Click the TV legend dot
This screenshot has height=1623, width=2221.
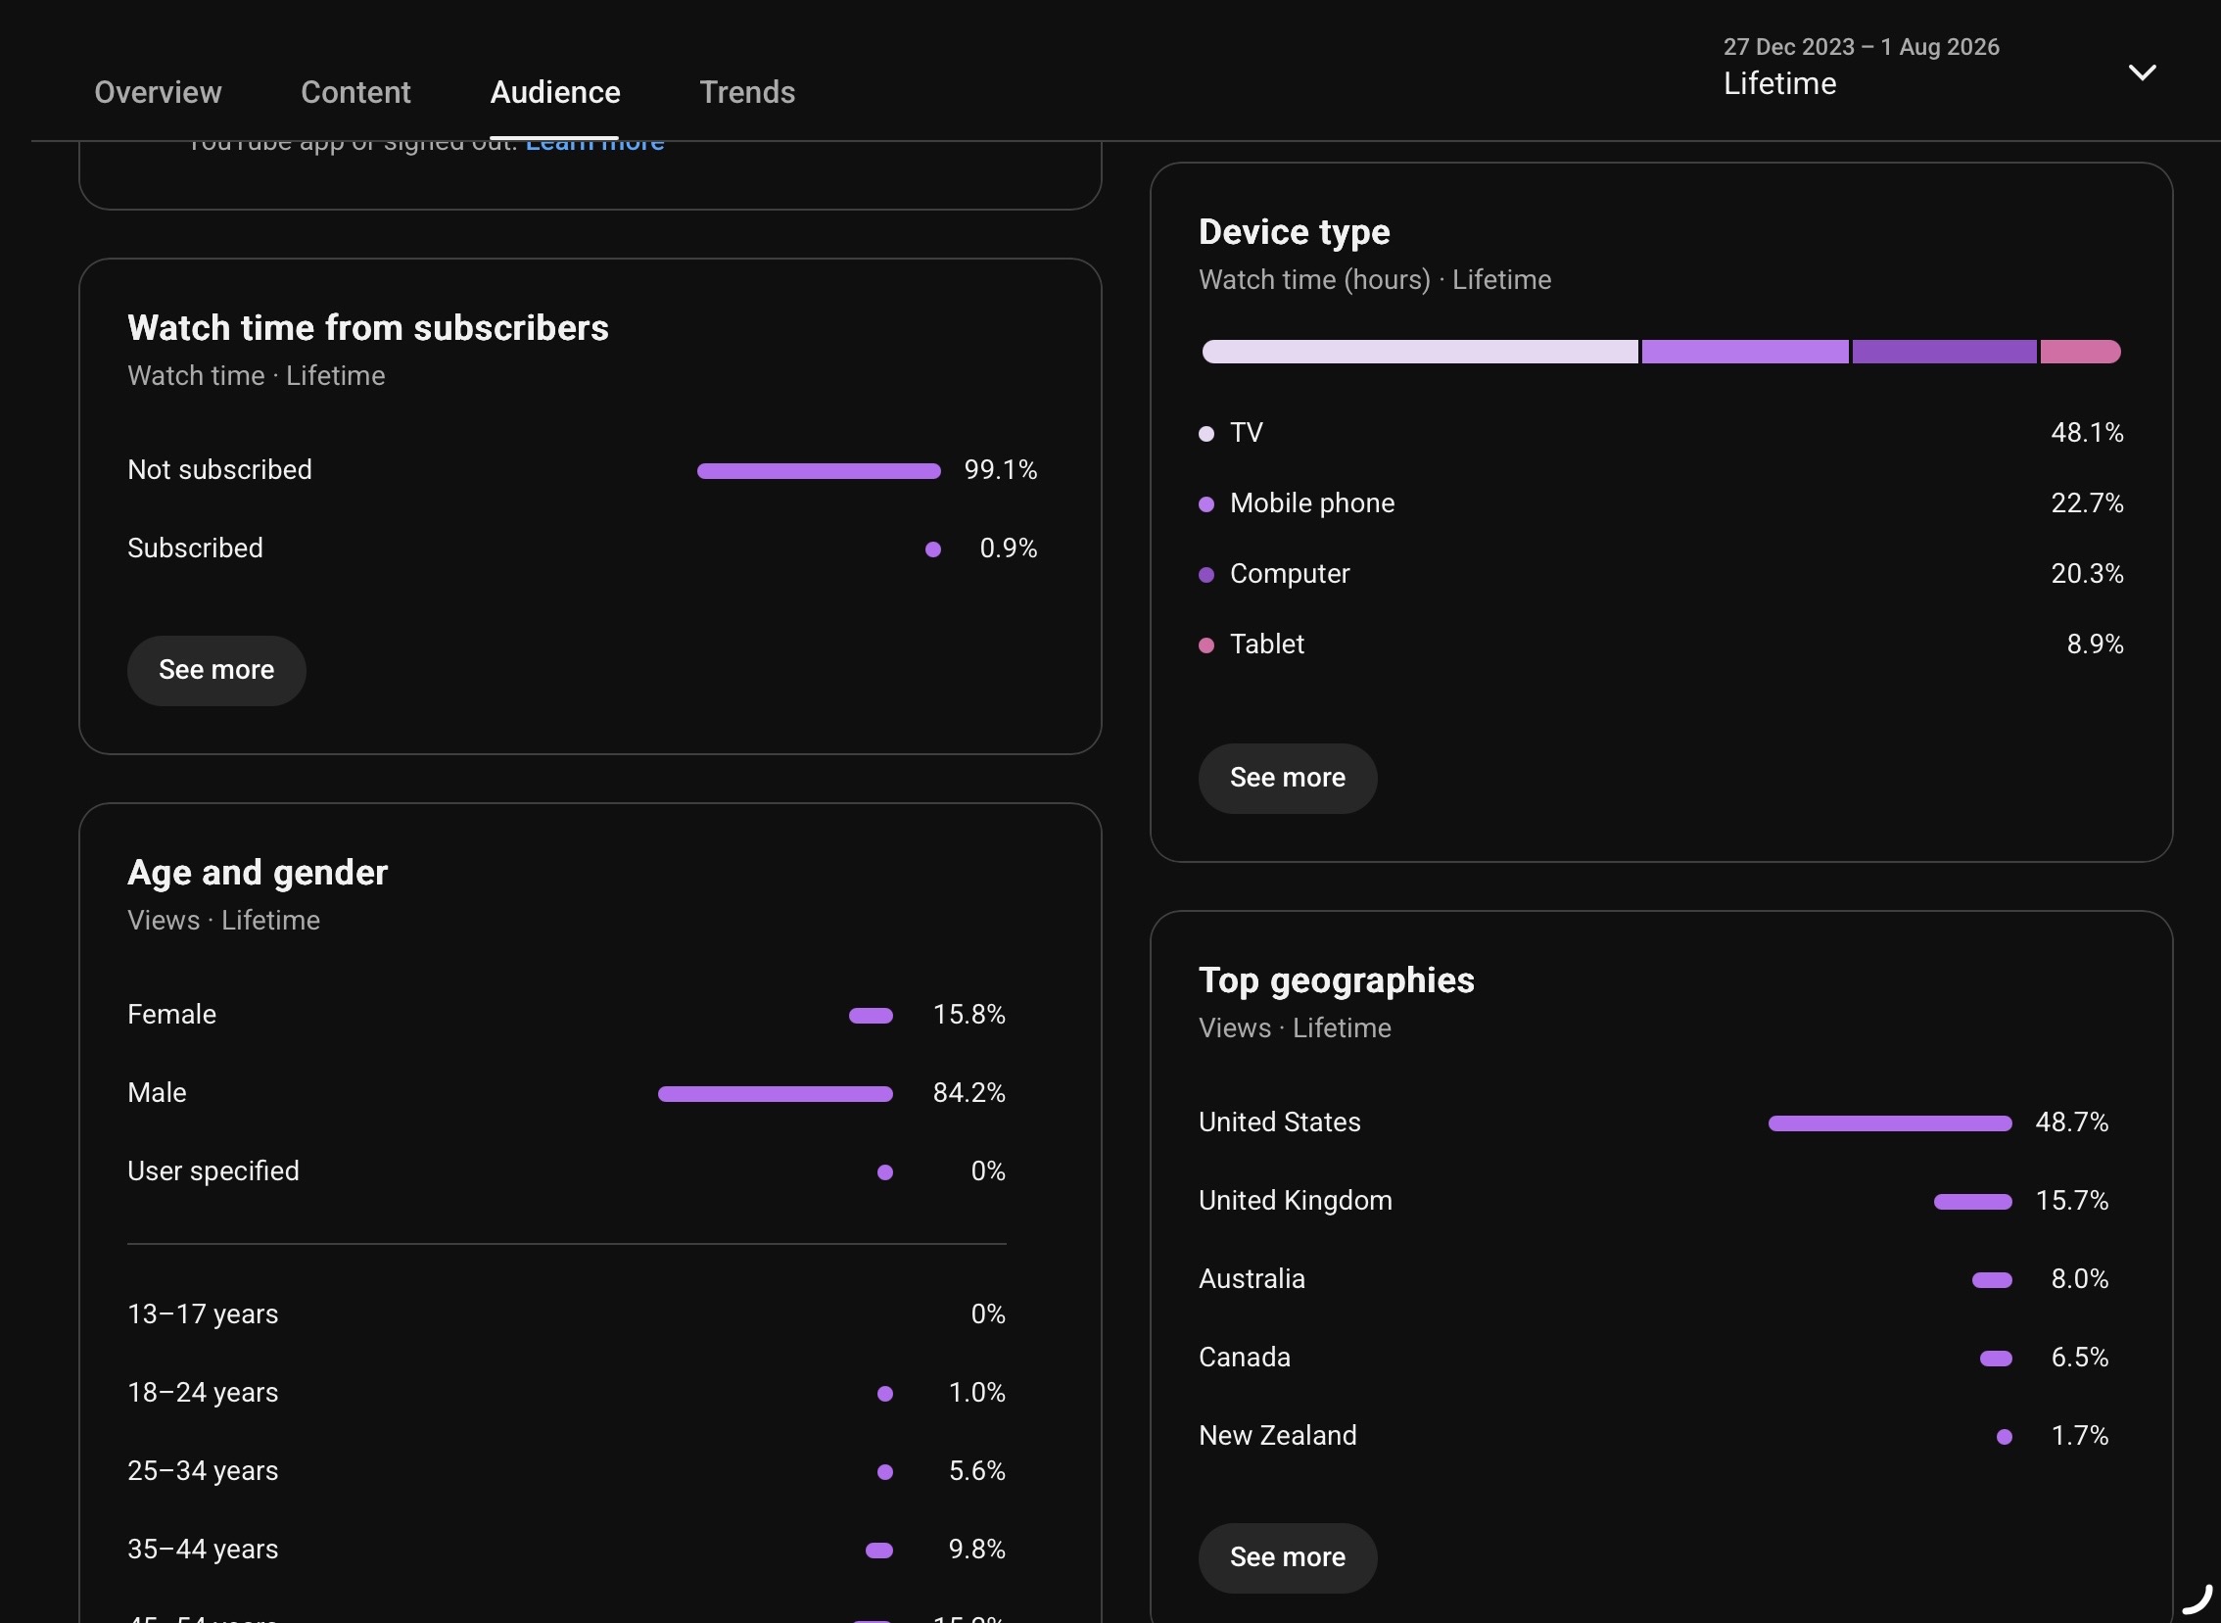coord(1206,433)
